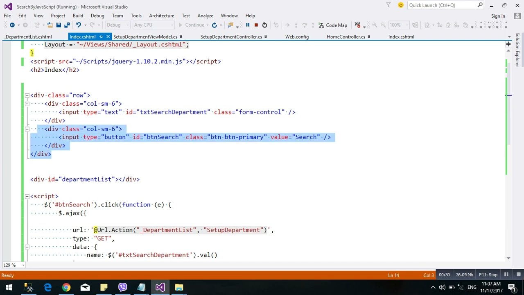This screenshot has width=524, height=295.
Task: Switch to SetupDepartmentController.cs tab
Action: [231, 36]
